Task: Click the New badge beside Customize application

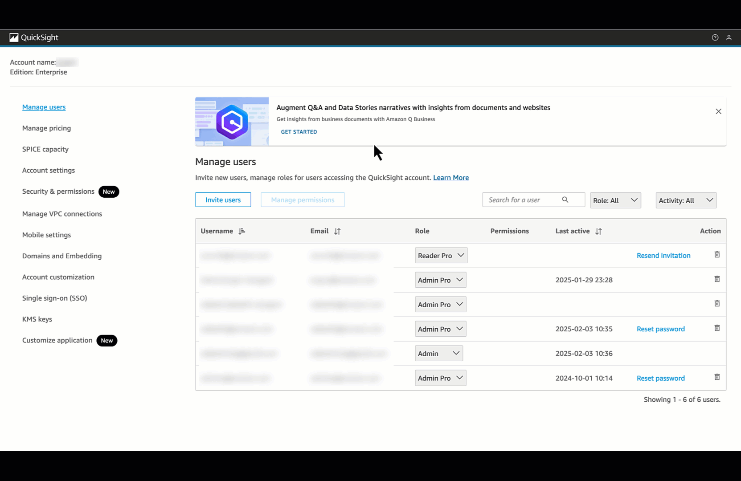Action: pyautogui.click(x=107, y=340)
